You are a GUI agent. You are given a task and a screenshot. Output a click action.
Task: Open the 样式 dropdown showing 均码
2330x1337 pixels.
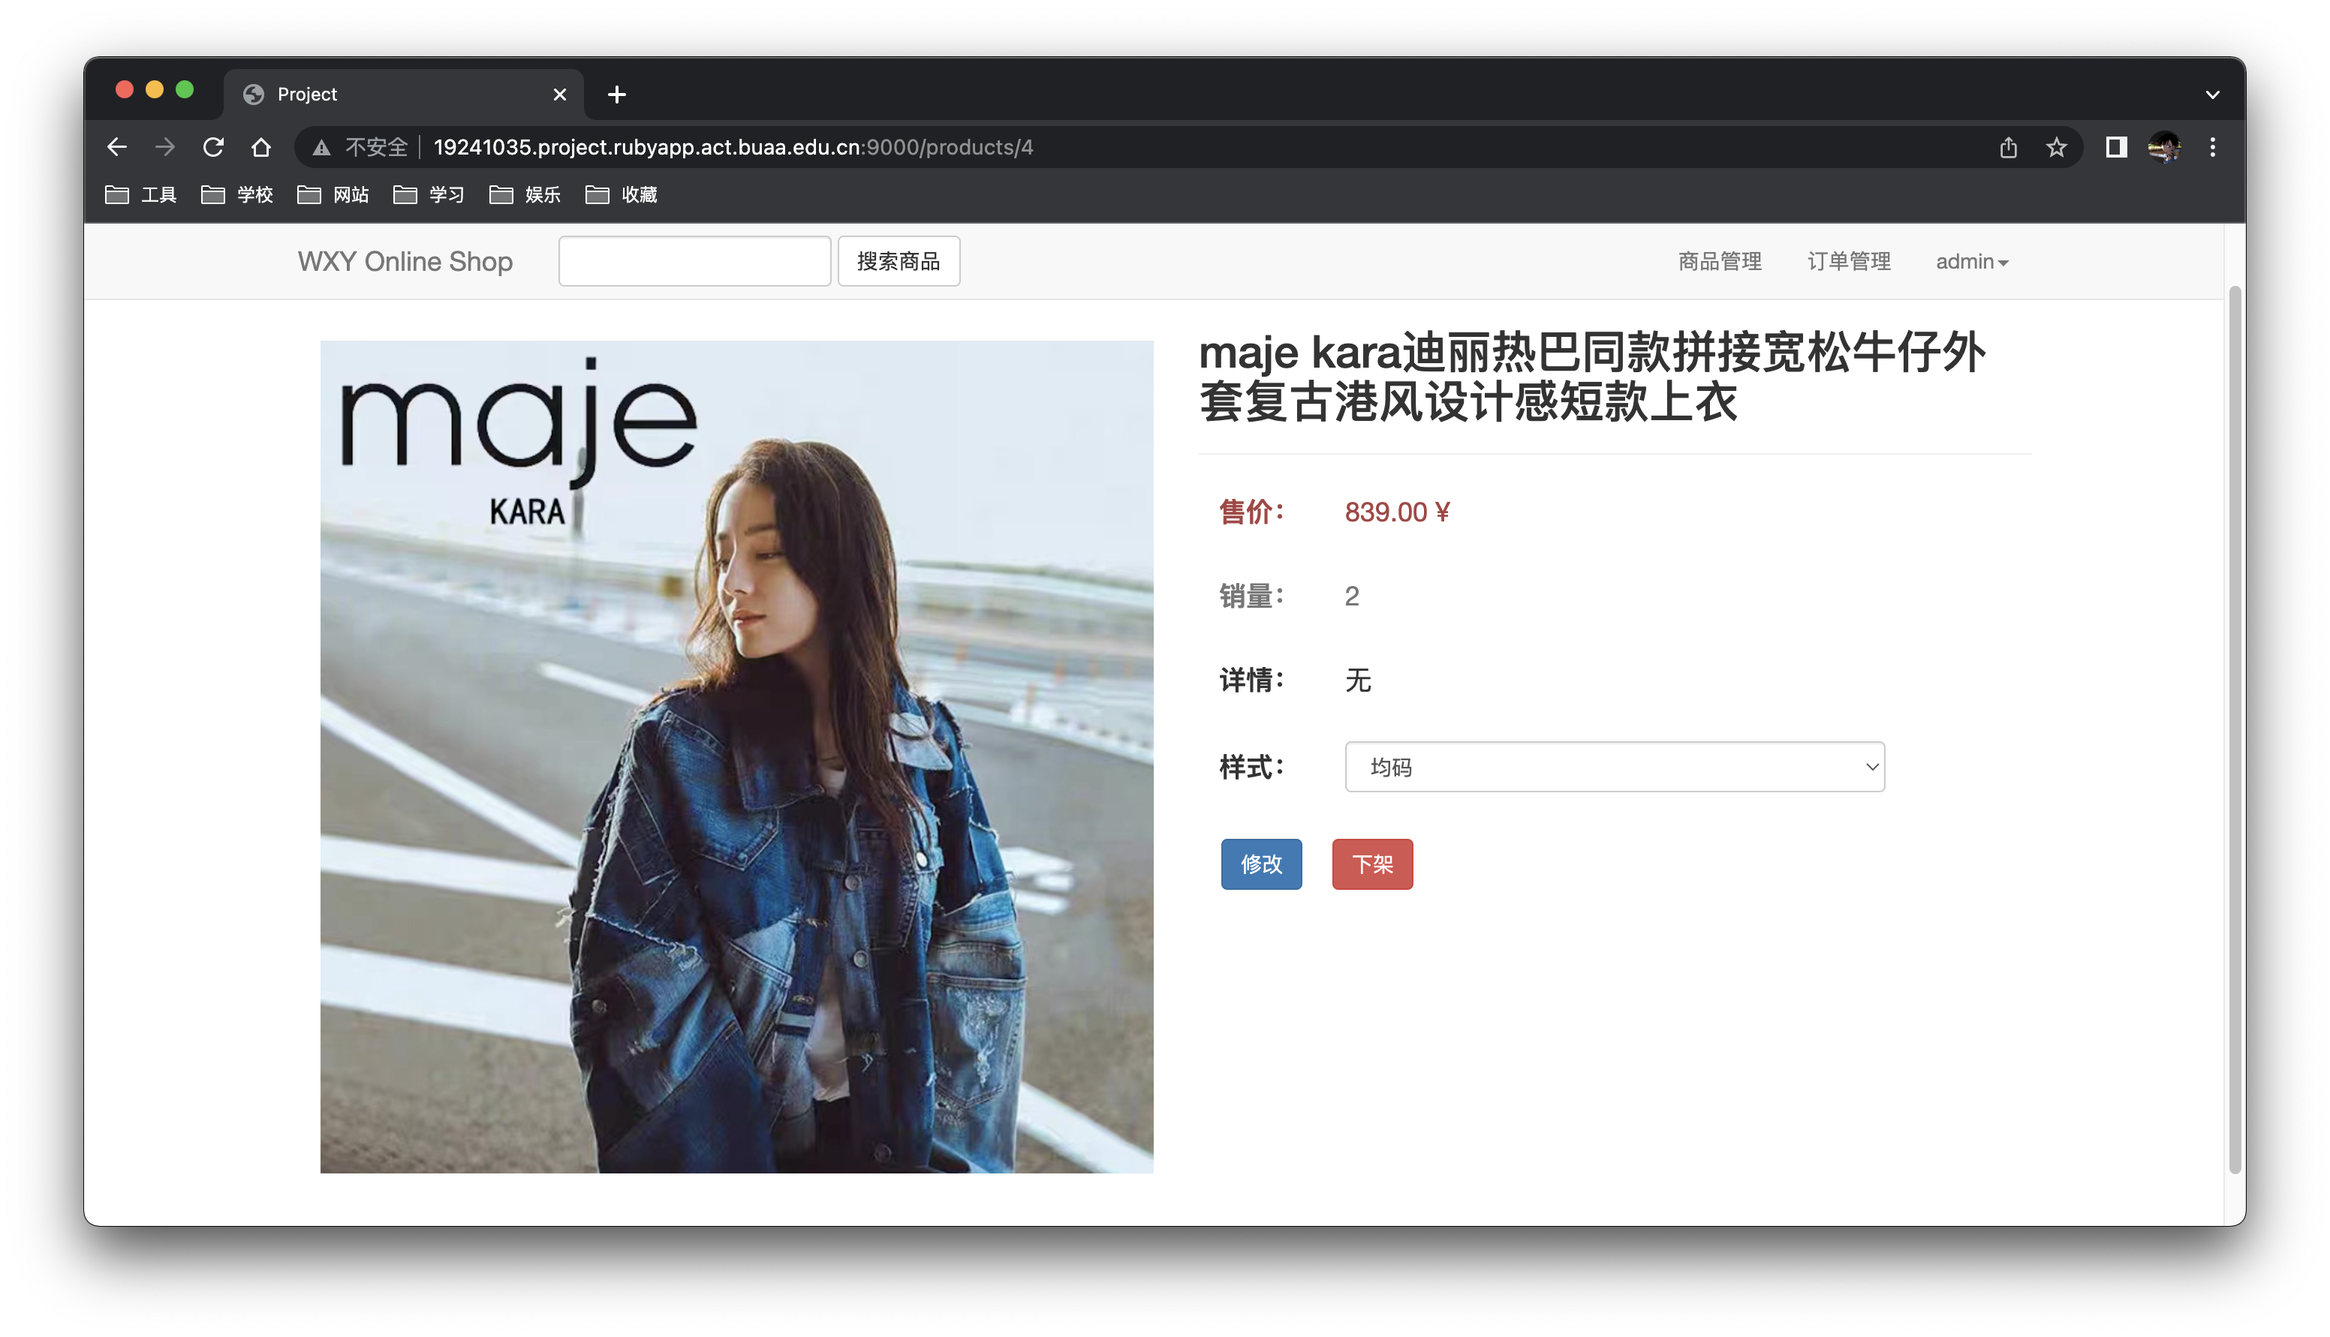1615,767
